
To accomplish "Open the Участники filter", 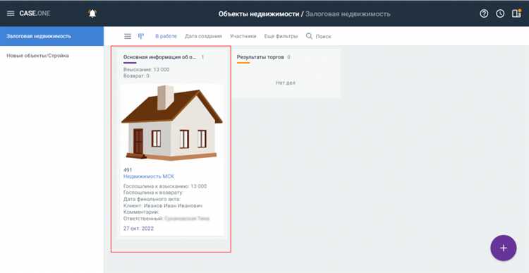I will coord(243,36).
